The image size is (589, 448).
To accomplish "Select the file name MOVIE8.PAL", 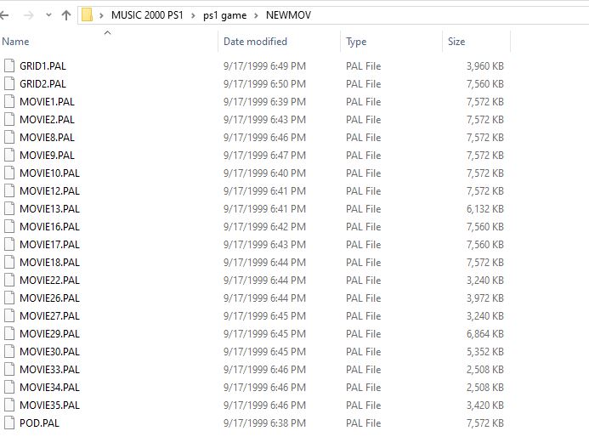I will coord(48,138).
